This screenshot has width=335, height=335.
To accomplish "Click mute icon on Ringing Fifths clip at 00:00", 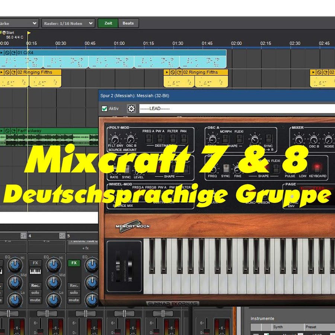I will pos(7,72).
